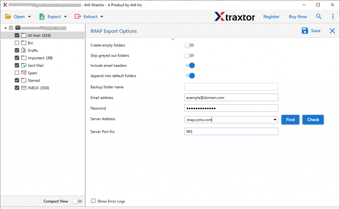Click the Save floppy disk icon
340x209 pixels.
(305, 31)
